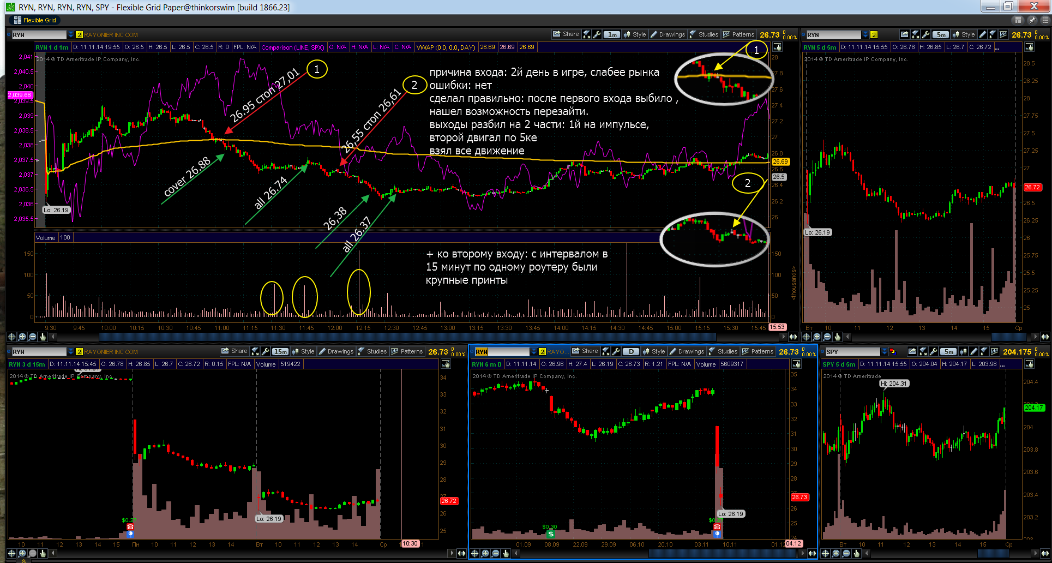Viewport: 1052px width, 563px height.
Task: Click left-right expand arrows at the 1m chart's bottom right
Action: 793,337
